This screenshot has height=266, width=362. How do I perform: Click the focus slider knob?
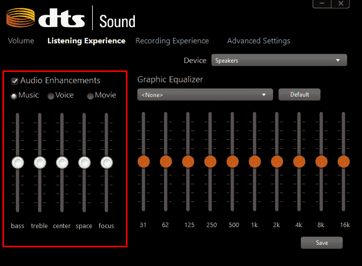[106, 162]
